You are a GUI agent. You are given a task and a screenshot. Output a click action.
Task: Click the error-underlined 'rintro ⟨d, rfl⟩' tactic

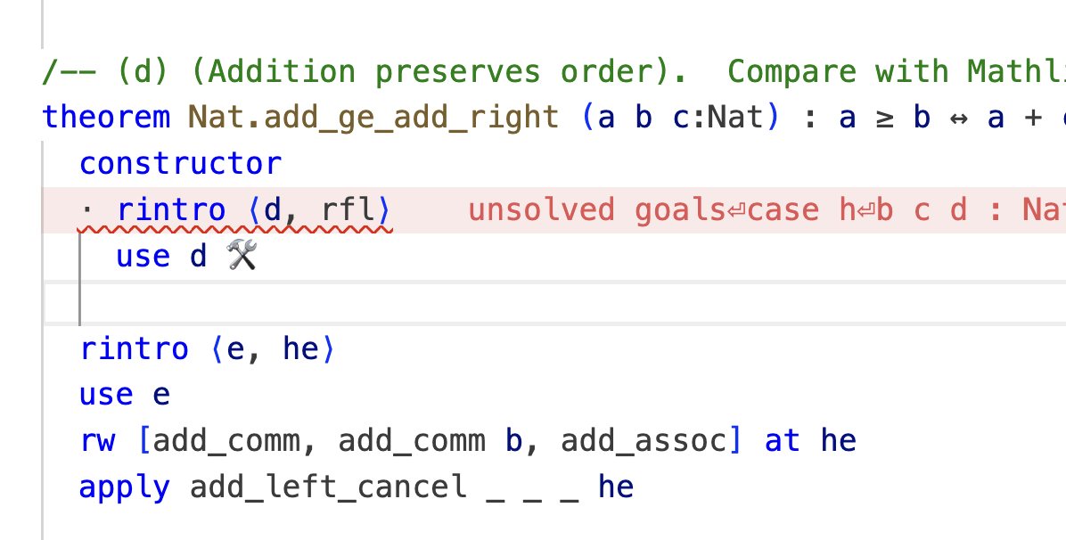tap(254, 210)
